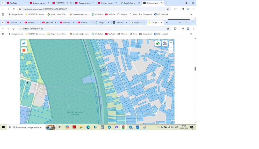This screenshot has height=149, width=259.
Task: Expand the Монети bookmark folder in front window
Action: tap(123, 34)
